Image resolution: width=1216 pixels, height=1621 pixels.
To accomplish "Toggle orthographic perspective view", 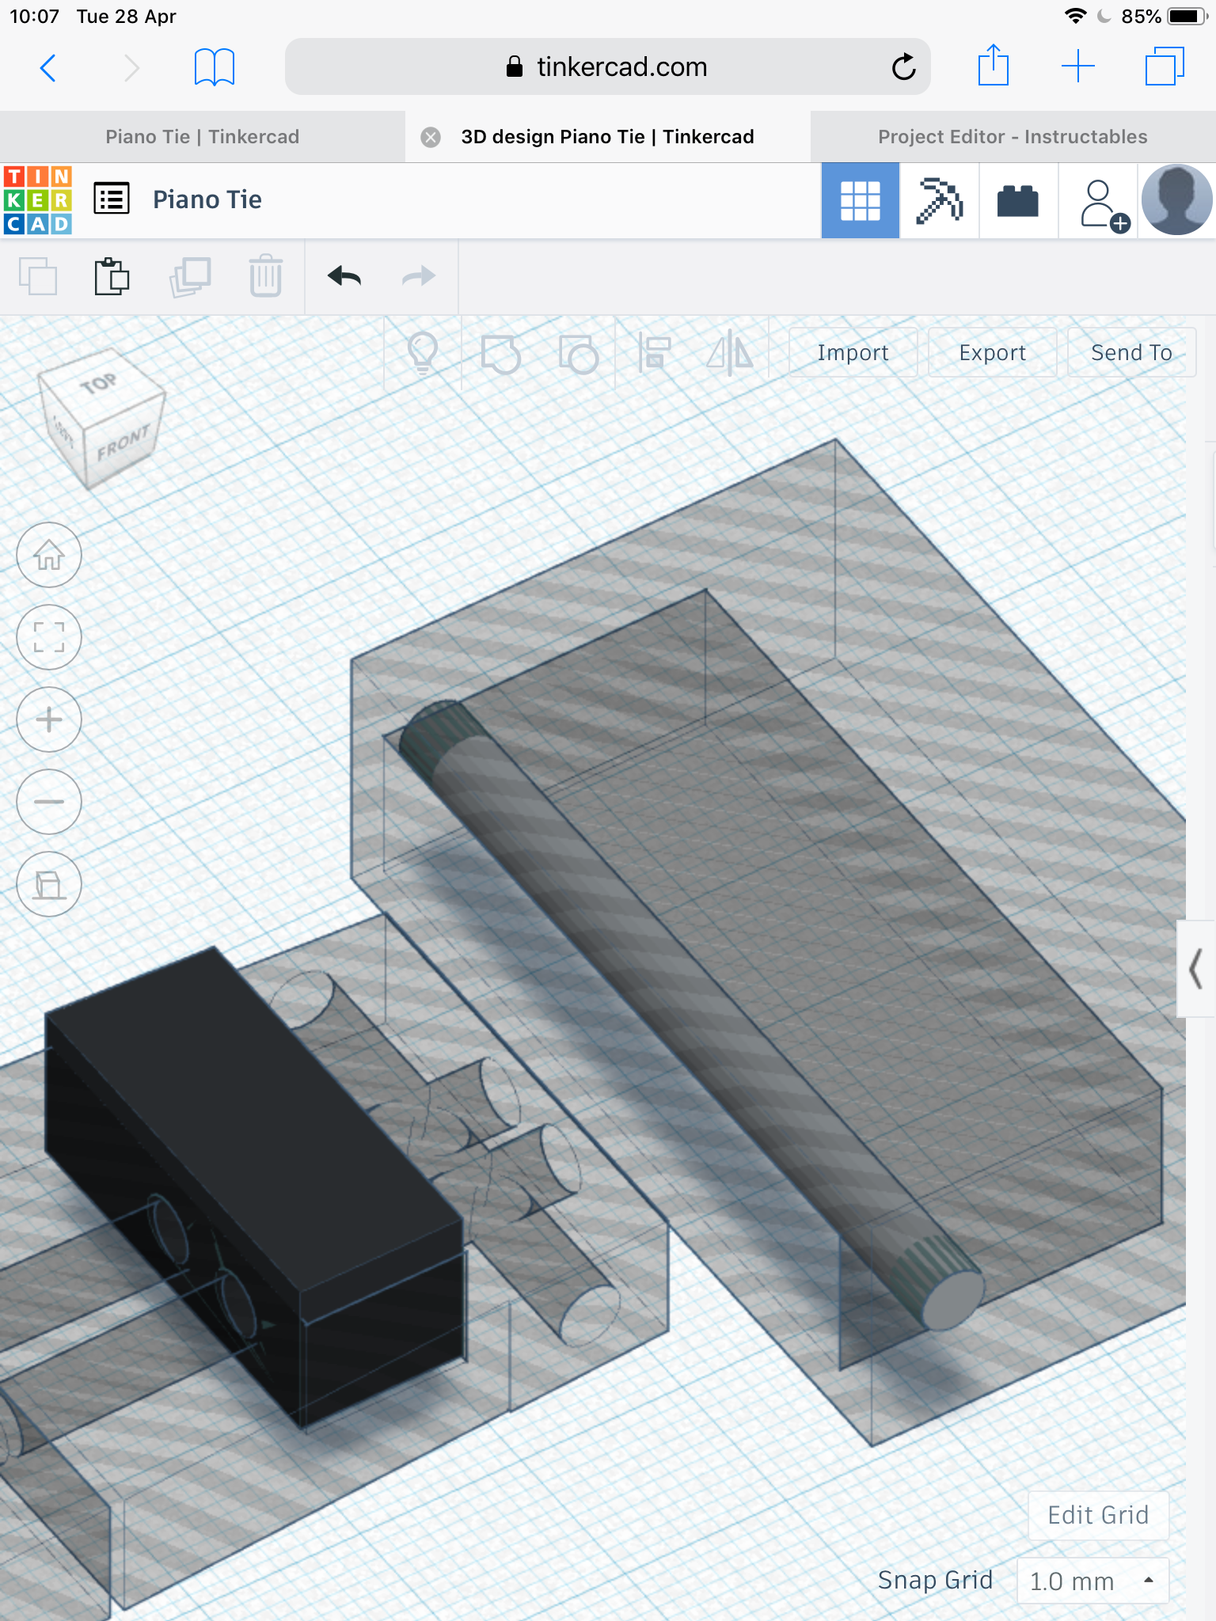I will (x=49, y=884).
